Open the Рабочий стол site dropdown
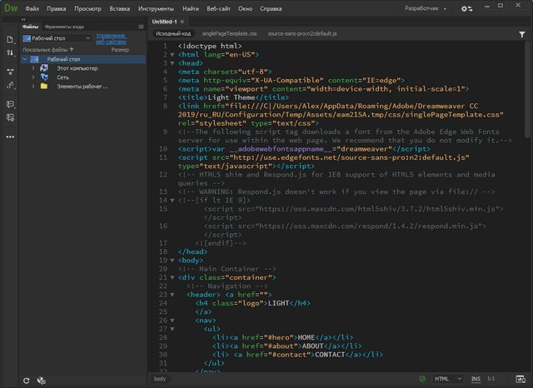The width and height of the screenshot is (533, 388). 57,38
